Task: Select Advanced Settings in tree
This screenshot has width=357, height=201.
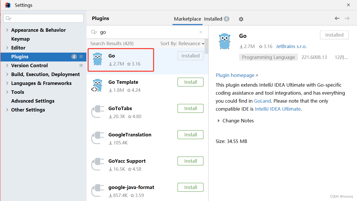Action: point(33,101)
